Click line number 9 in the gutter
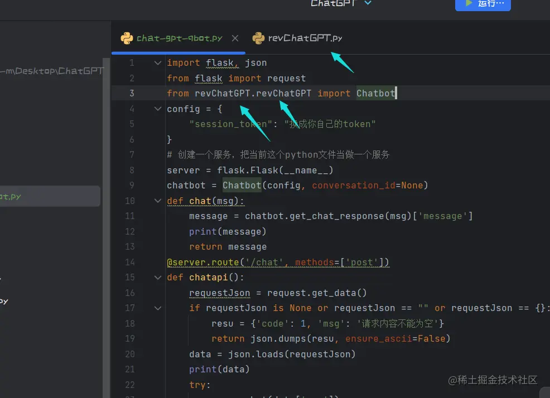The height and width of the screenshot is (398, 550). click(132, 185)
